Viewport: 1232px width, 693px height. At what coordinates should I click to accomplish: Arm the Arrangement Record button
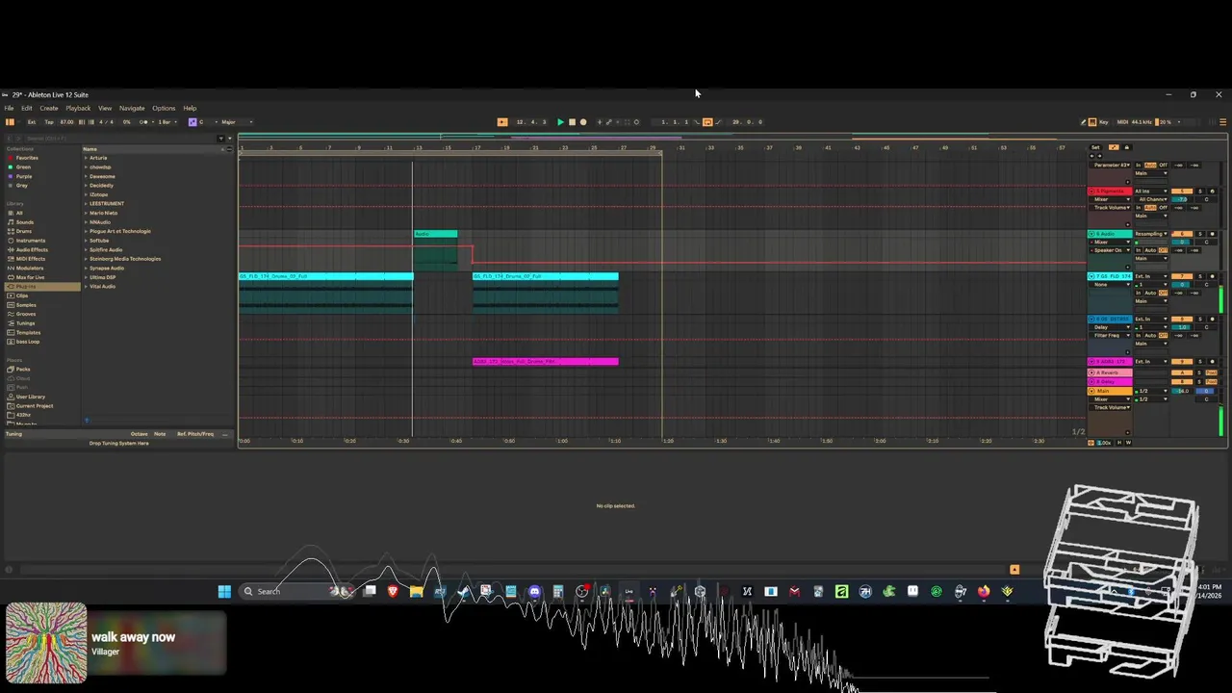tap(583, 122)
